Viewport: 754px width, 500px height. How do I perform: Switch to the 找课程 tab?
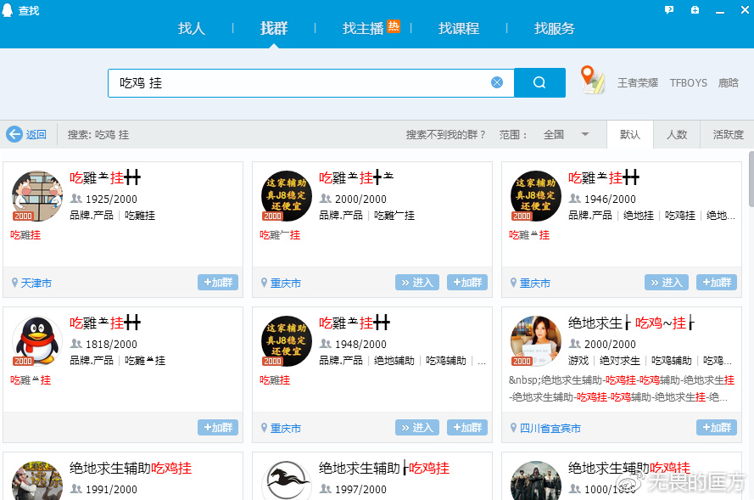click(459, 28)
